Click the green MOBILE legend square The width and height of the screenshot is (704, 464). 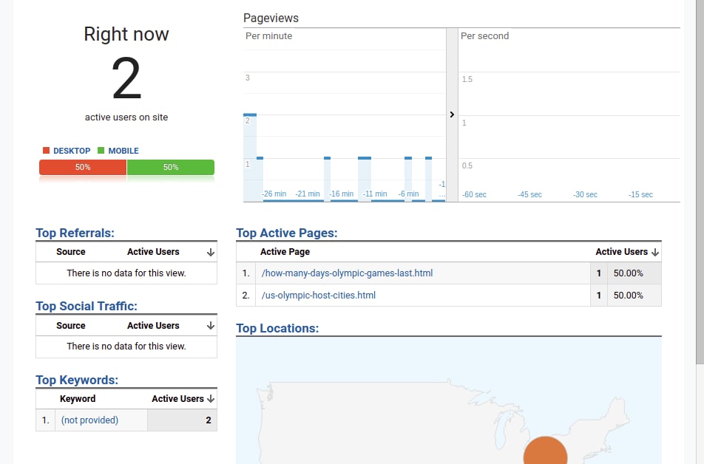pos(101,150)
